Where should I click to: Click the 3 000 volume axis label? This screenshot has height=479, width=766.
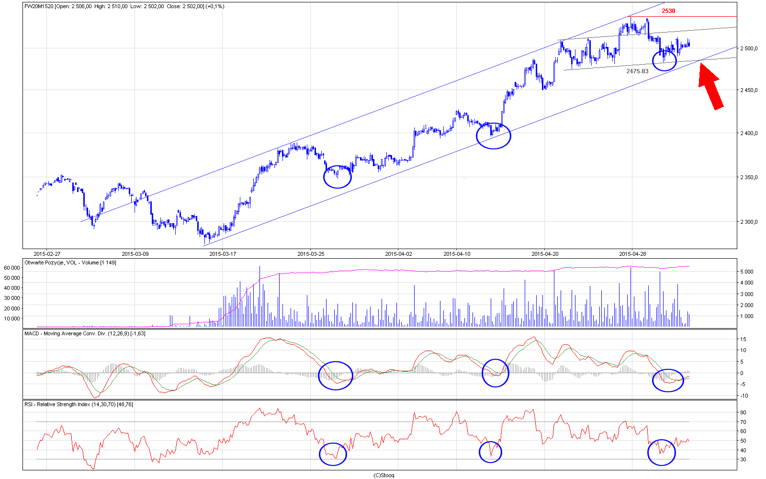click(747, 294)
